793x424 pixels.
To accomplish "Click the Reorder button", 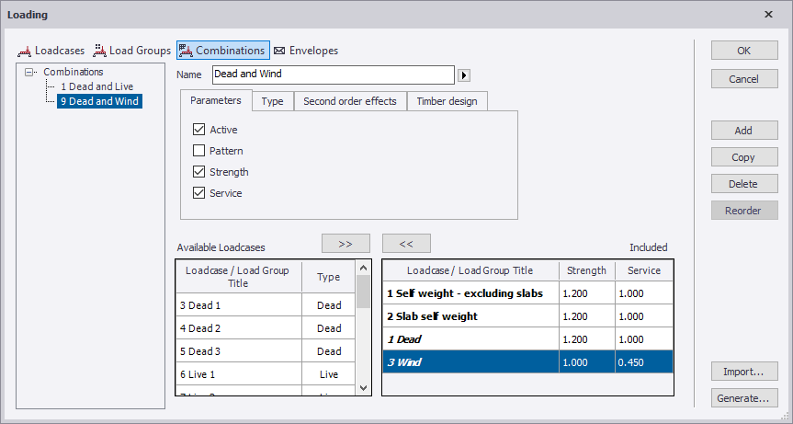I will tap(744, 211).
